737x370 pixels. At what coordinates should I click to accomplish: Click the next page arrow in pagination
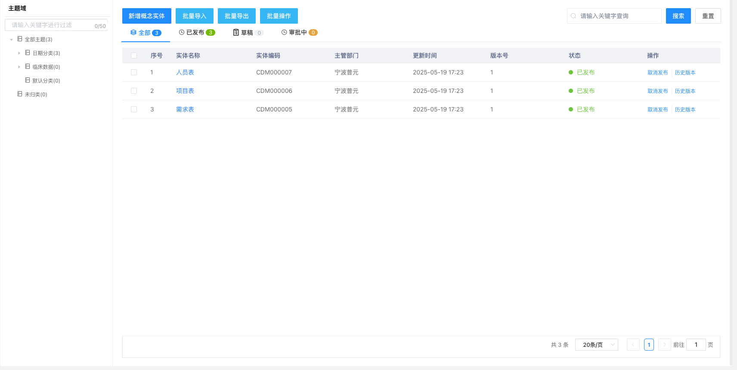[x=664, y=345]
